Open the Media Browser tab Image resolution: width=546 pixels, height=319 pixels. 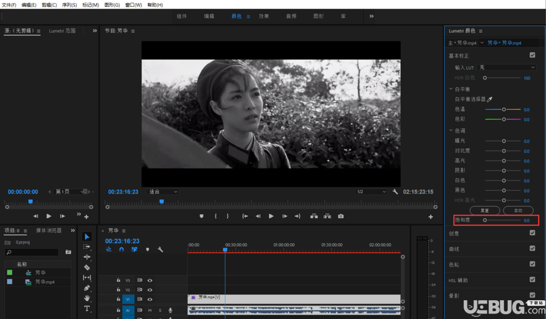[x=49, y=231]
